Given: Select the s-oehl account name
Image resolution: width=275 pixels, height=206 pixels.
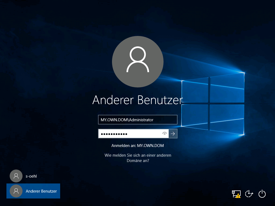Looking at the screenshot, I should click(31, 176).
